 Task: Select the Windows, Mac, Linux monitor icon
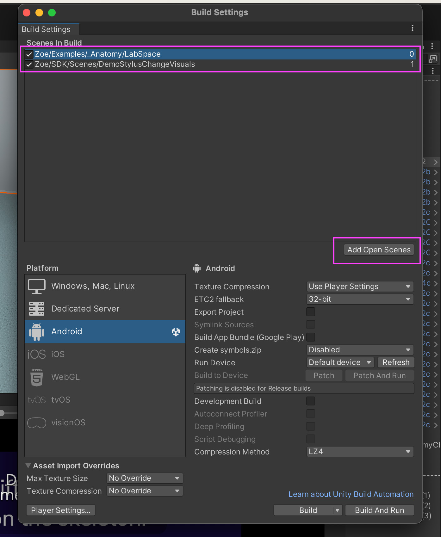click(37, 286)
